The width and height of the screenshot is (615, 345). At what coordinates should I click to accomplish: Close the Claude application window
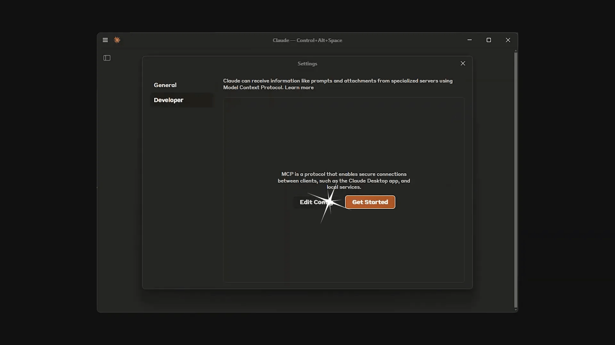(508, 40)
